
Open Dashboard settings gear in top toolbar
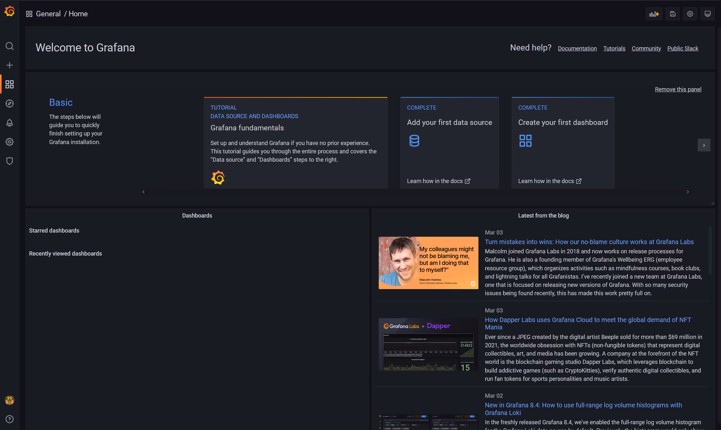(690, 14)
